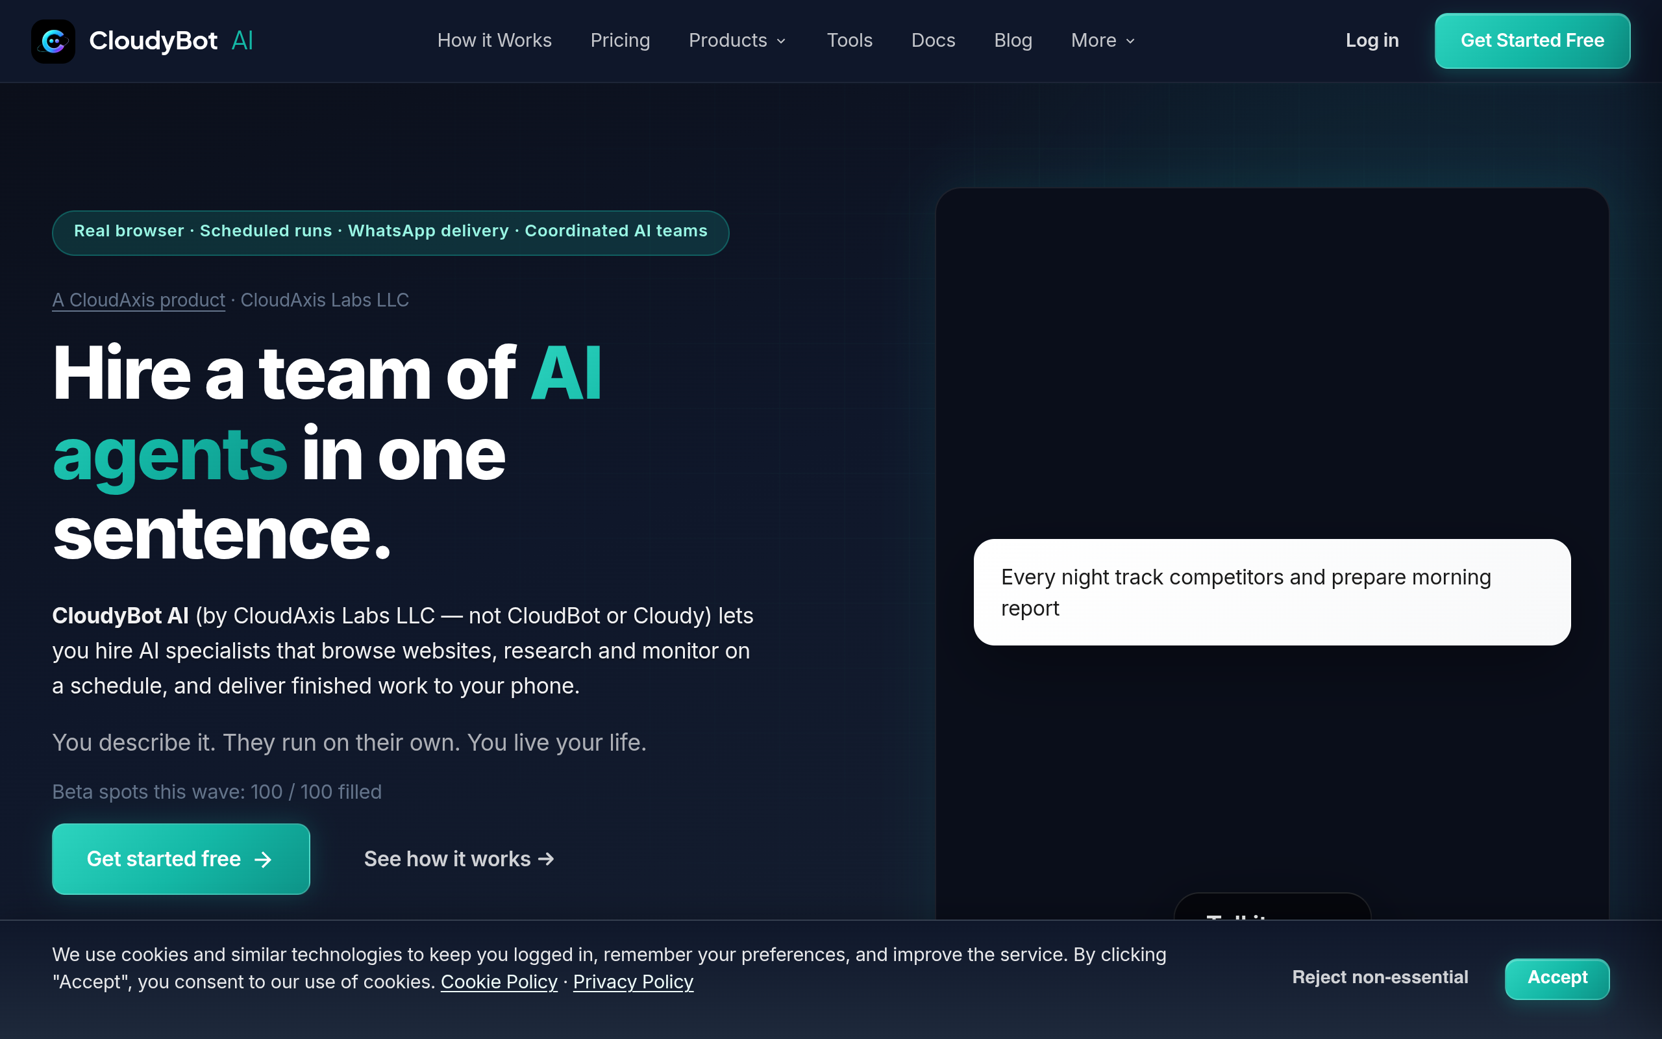The width and height of the screenshot is (1662, 1039).
Task: Click the CloudAxis Labs LLC text
Action: [x=325, y=300]
